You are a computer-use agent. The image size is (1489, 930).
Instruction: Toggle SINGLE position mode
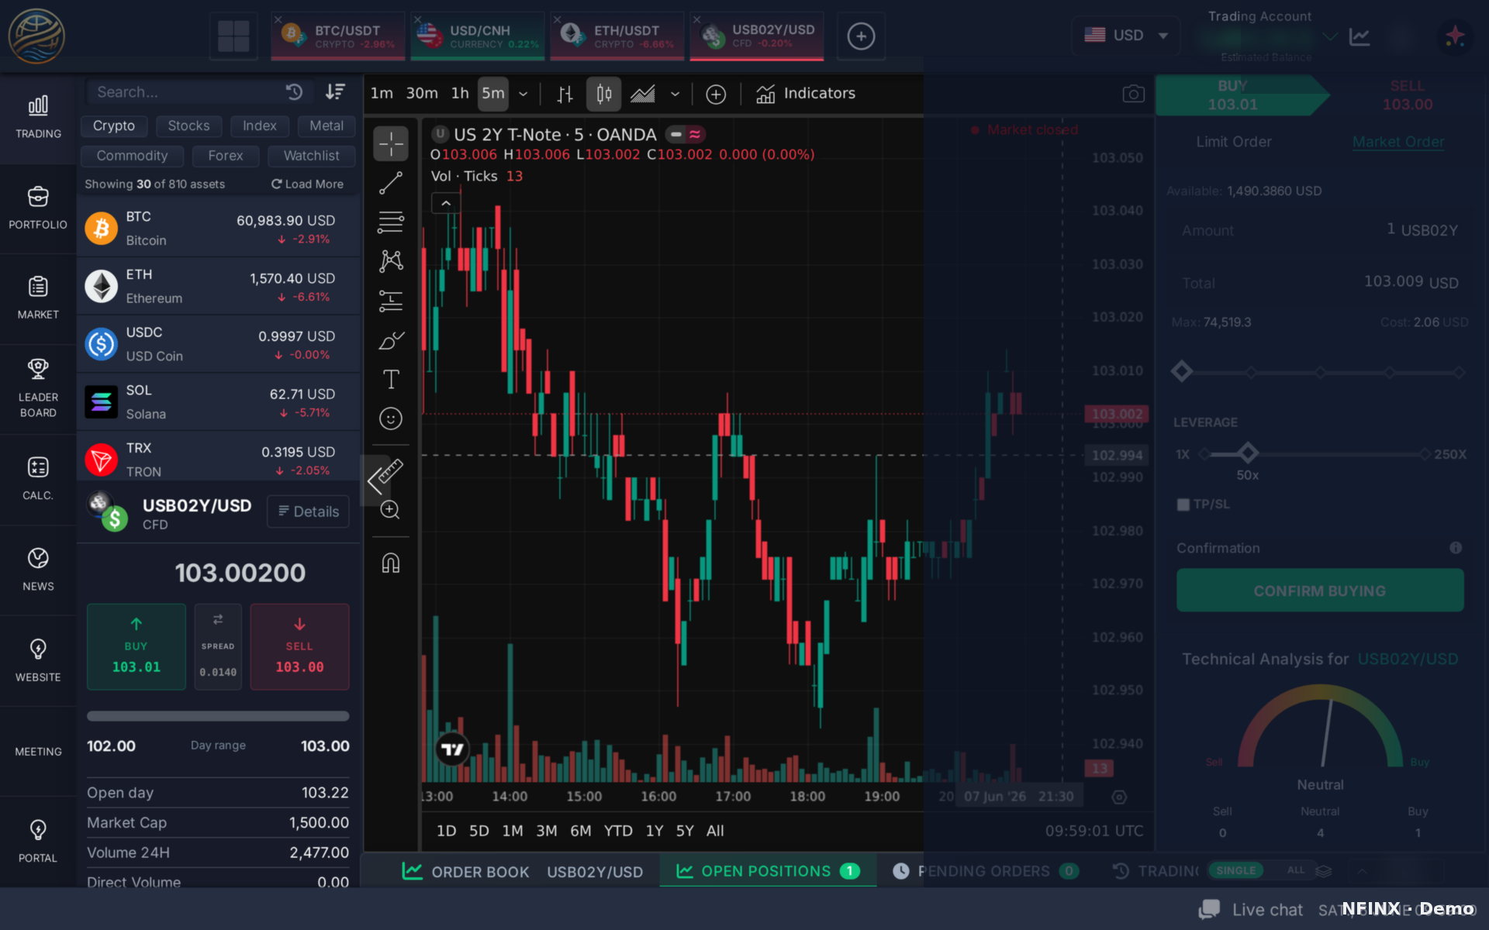[x=1235, y=870]
